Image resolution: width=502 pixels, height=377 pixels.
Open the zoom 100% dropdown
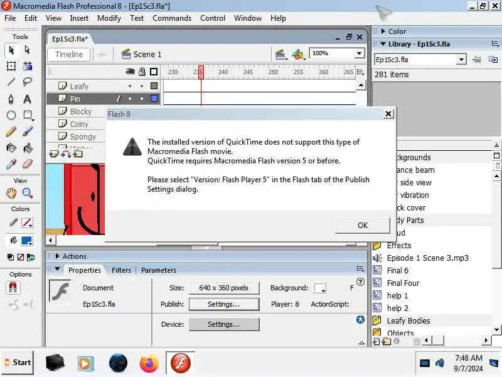point(359,53)
